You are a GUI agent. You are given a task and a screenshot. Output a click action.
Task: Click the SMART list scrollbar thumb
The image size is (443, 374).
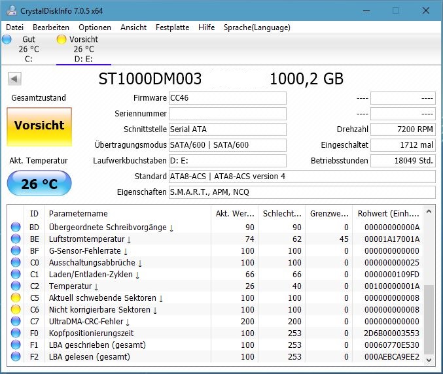(429, 319)
